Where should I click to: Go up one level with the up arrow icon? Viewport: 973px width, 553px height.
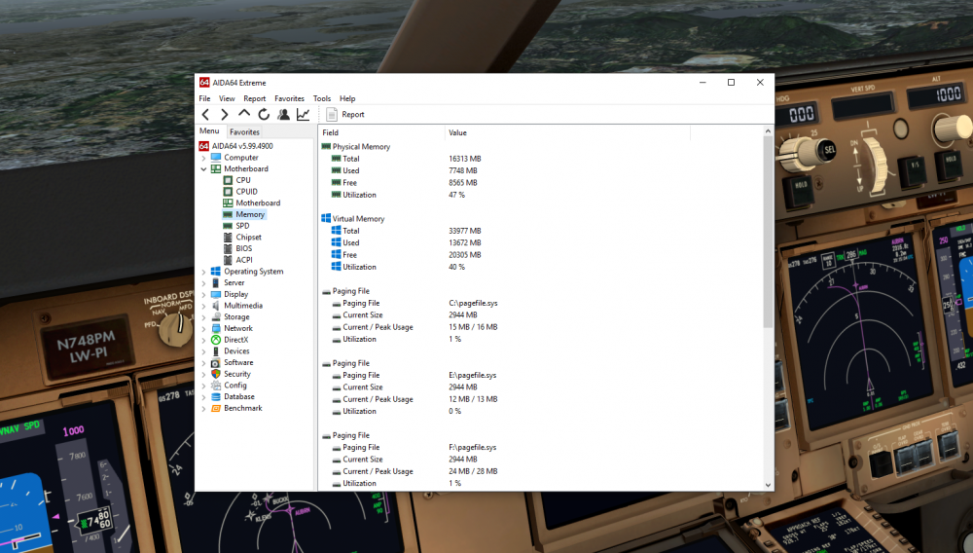[244, 114]
